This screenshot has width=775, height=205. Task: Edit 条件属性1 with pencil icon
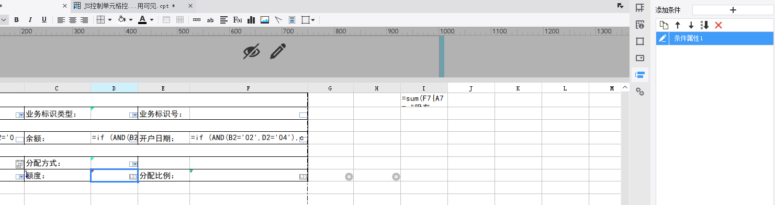pos(662,38)
